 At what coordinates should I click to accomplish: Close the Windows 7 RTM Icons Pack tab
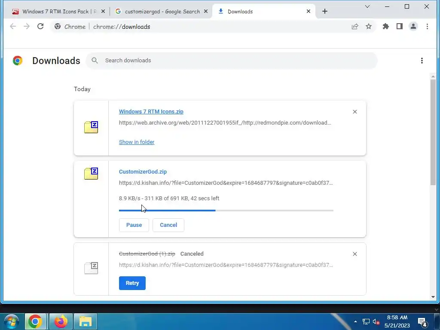pyautogui.click(x=103, y=12)
